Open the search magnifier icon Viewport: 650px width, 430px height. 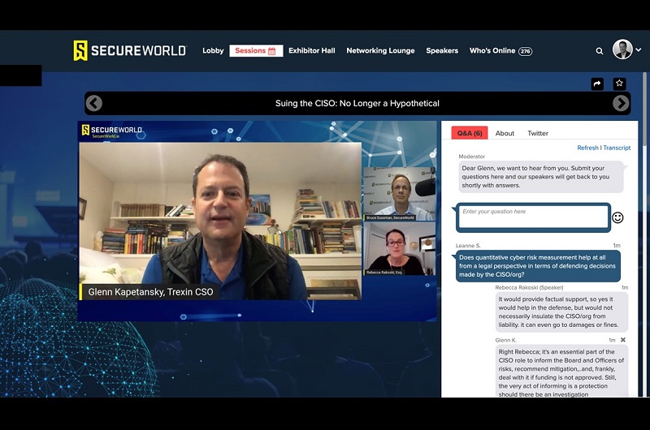(600, 51)
